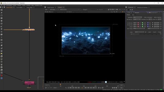
Task: Open the File menu
Action: [1, 5]
